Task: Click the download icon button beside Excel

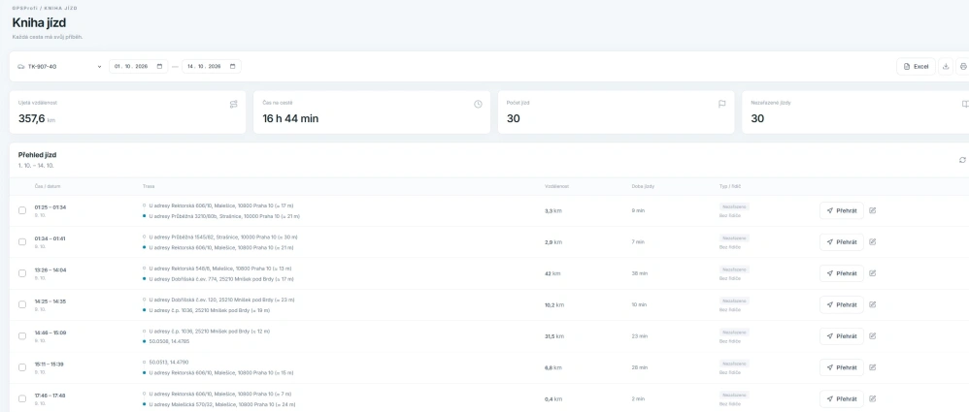Action: click(946, 67)
